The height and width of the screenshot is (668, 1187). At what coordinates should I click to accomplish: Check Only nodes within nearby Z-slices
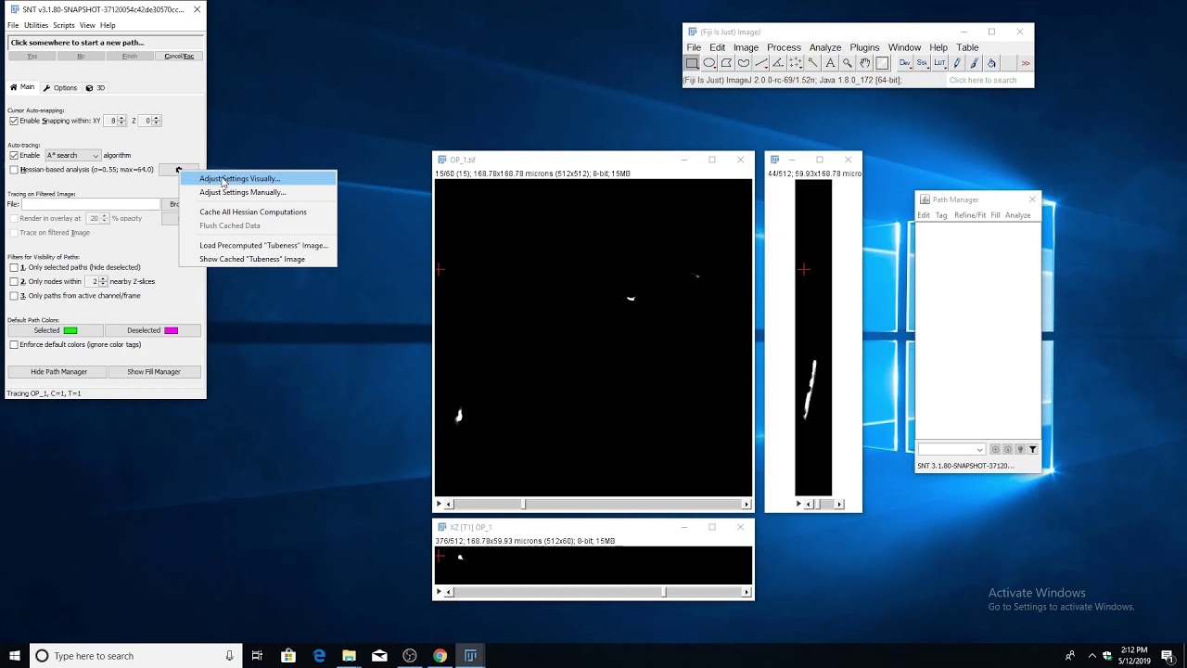pos(13,281)
